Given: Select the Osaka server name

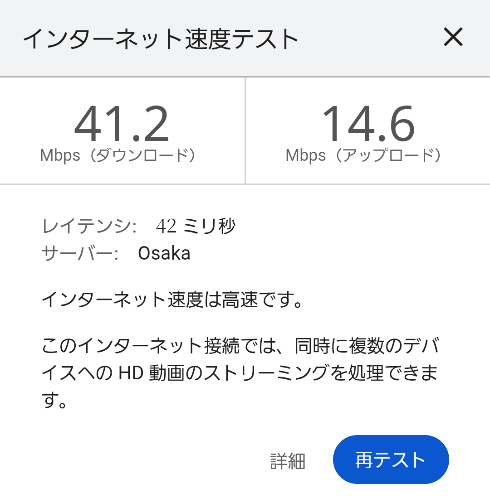Looking at the screenshot, I should coord(164,253).
